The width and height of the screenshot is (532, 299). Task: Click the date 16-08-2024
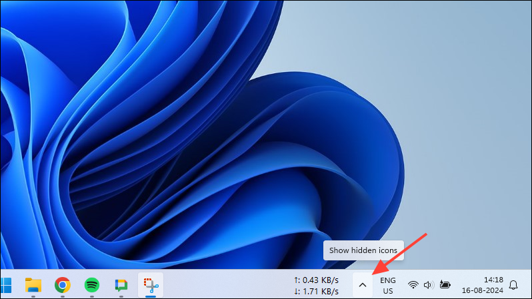tap(483, 290)
